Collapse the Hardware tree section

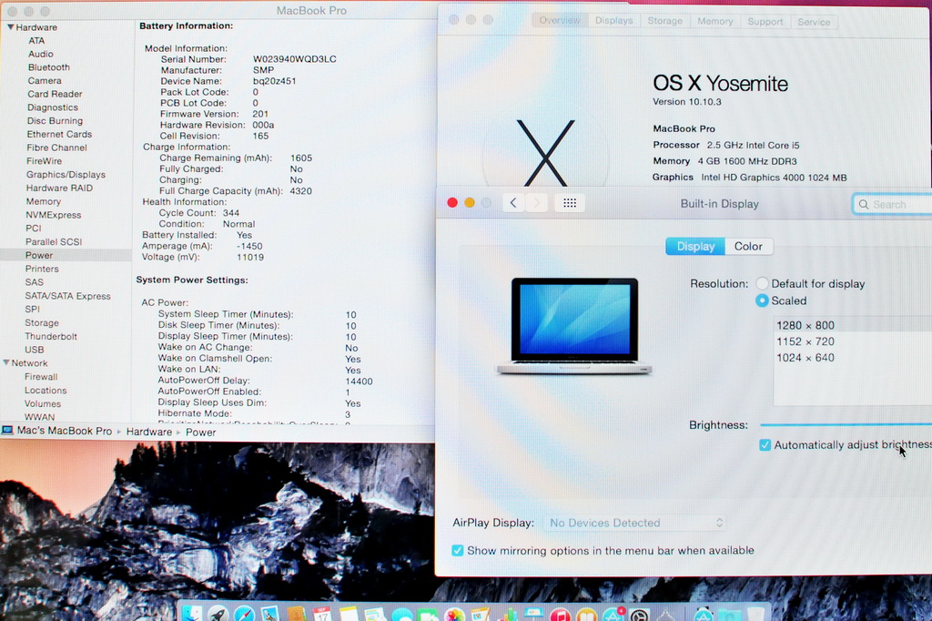pos(10,26)
